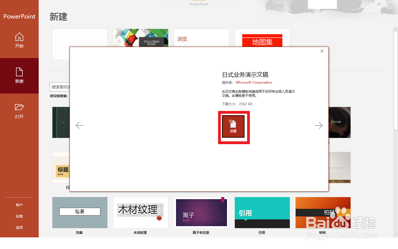398x249 pixels.
Task: Select the dark green template thumbnail
Action: (61, 122)
